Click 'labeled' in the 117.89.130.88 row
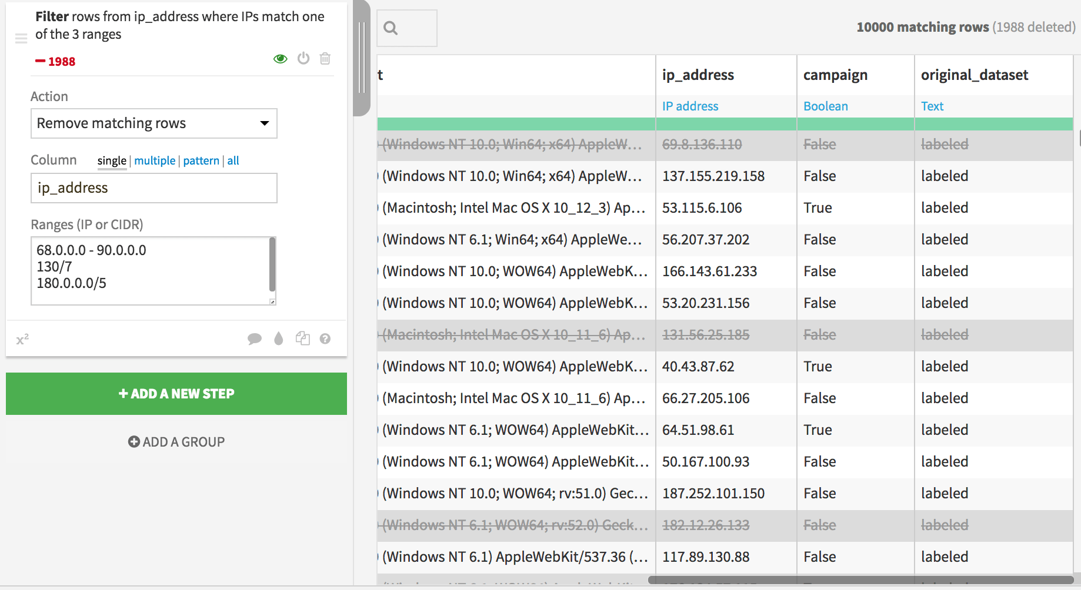The width and height of the screenshot is (1081, 590). 945,557
